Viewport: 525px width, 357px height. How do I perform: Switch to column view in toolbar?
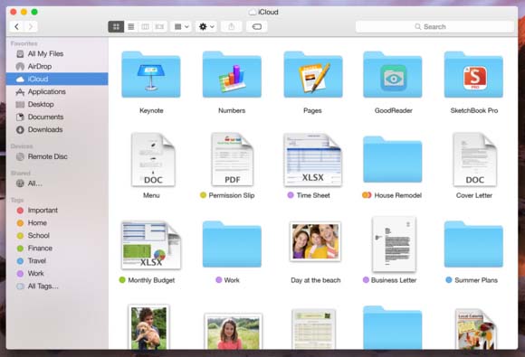[146, 26]
